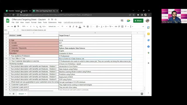Open the font family dropdown
This screenshot has height=105, width=187.
[x=53, y=27]
